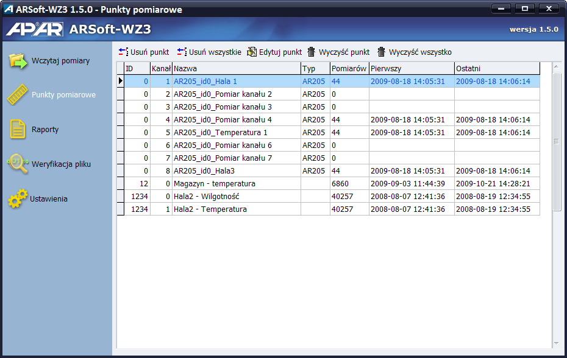This screenshot has width=567, height=358.
Task: Sort by the Pierwszy column header
Action: 412,68
